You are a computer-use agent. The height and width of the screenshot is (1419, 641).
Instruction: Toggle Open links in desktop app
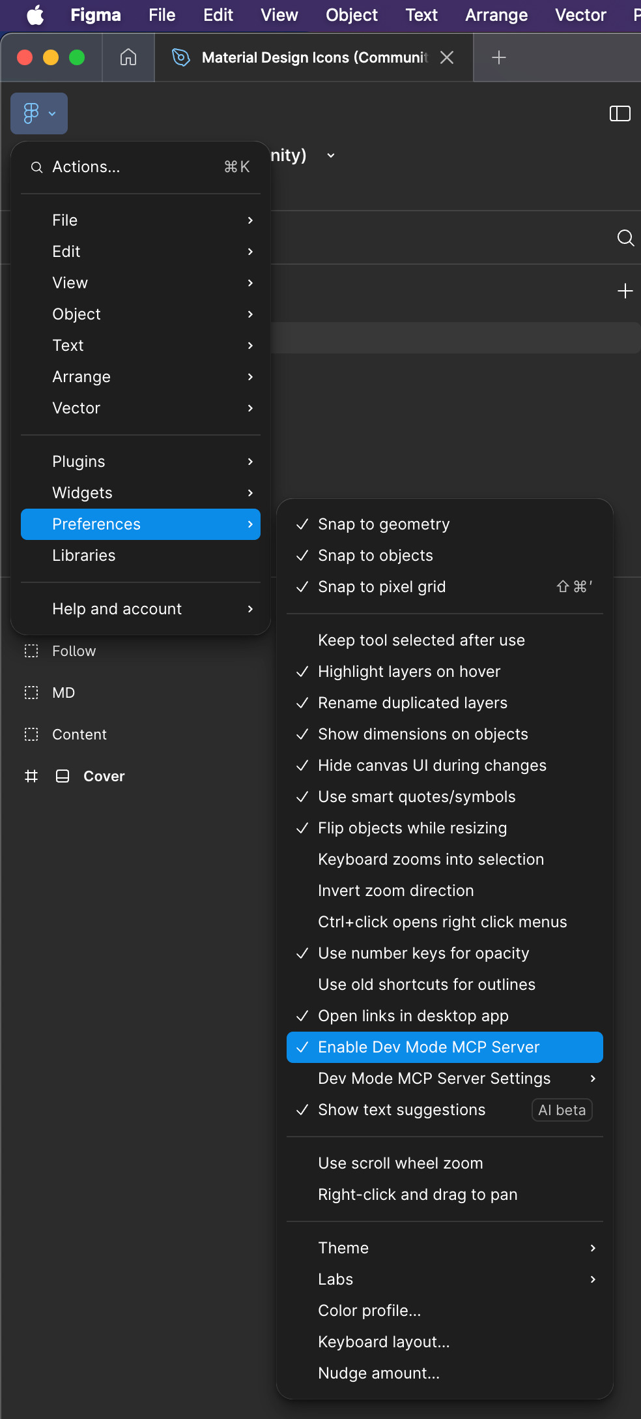pos(445,1016)
